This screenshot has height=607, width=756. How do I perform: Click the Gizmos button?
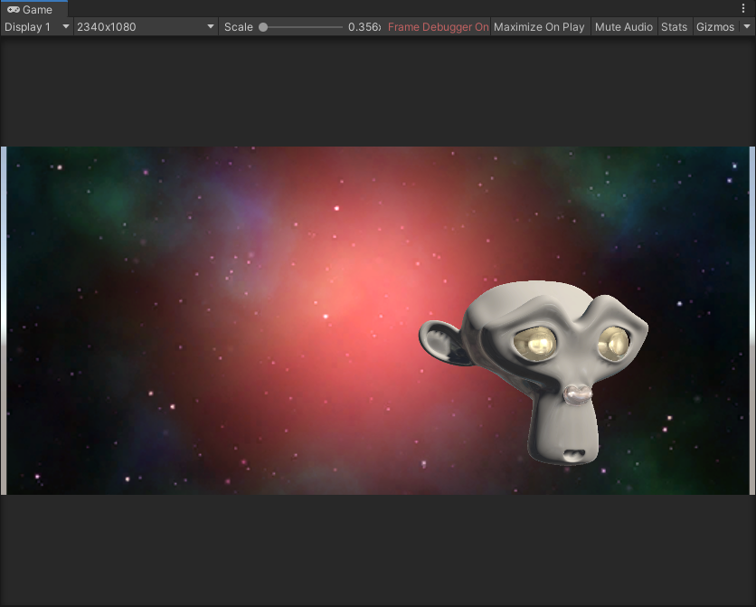point(714,27)
